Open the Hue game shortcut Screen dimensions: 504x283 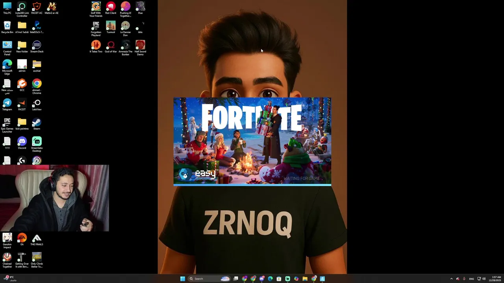coord(140,8)
